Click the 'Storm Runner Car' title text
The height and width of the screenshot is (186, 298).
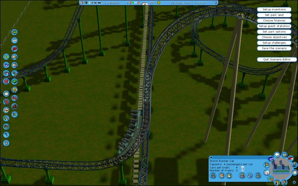[x=222, y=161]
